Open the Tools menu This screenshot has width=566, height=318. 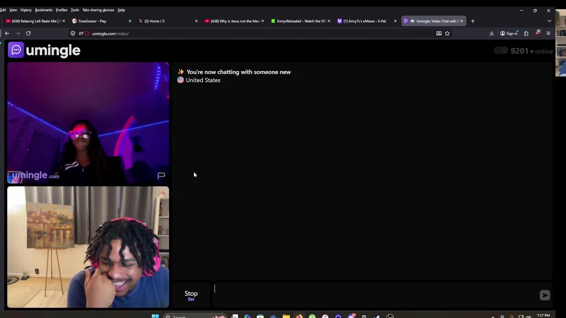[x=75, y=10]
